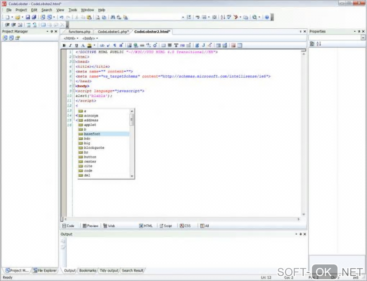Screen dimensions: 367x281
Task: Insert image using HTML toolbar icon
Action: pyautogui.click(x=129, y=45)
